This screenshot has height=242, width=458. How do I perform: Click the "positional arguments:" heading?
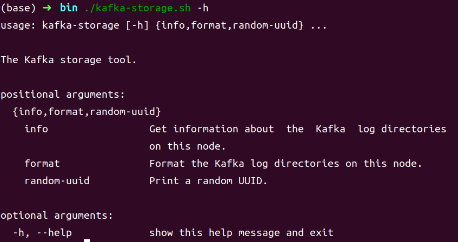pyautogui.click(x=62, y=95)
